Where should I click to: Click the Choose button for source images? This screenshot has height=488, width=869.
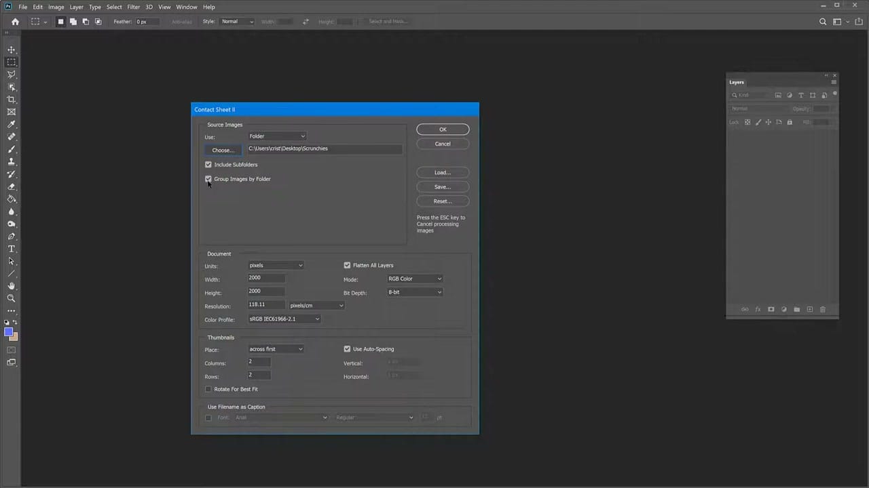click(x=222, y=150)
